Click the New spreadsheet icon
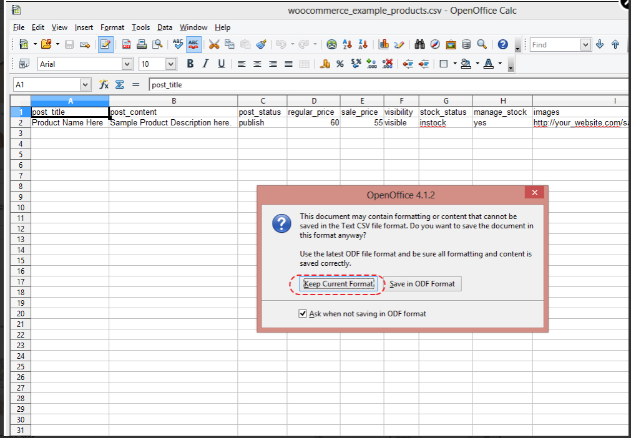The image size is (631, 438). click(x=24, y=45)
